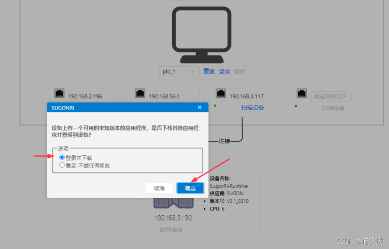Click the 版本号 V2.1_0310 entry
This screenshot has height=249, width=389.
click(x=229, y=201)
